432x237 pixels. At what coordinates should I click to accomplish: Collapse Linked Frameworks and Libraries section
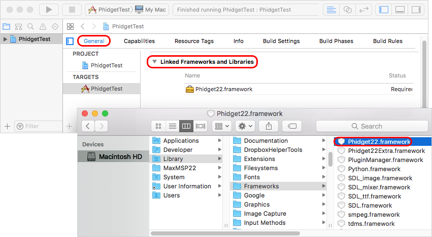click(x=155, y=62)
